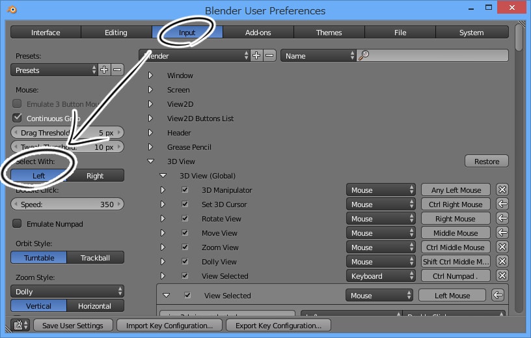
Task: Click Ctrl Right Mouse key binding
Action: click(x=456, y=204)
